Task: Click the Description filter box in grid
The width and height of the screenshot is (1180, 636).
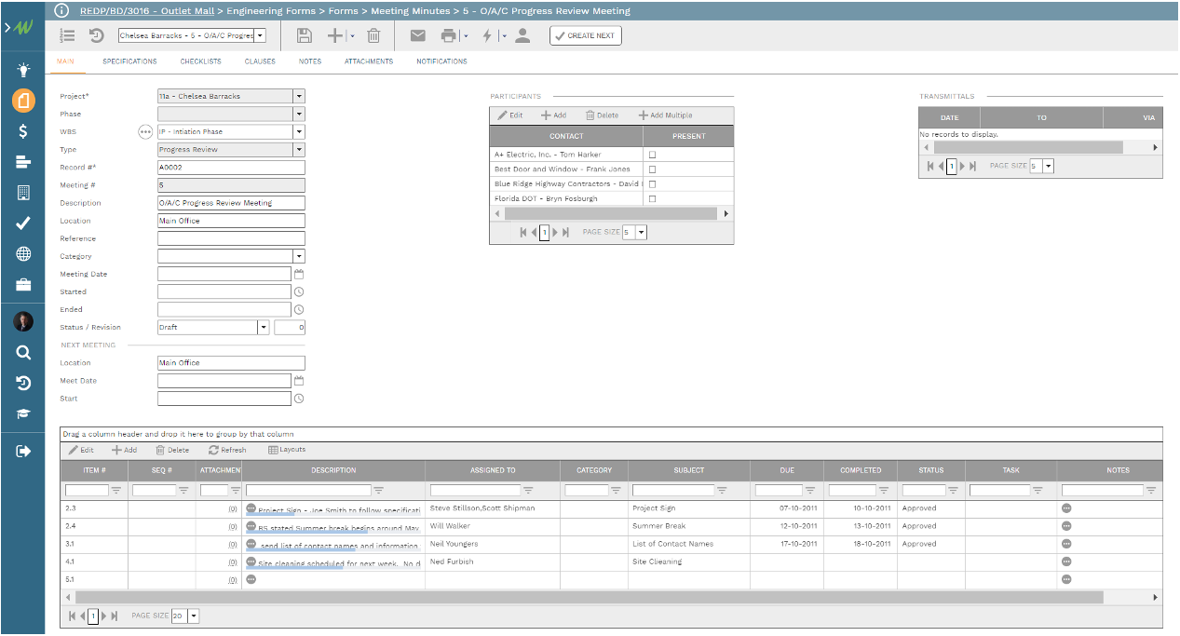Action: pyautogui.click(x=308, y=490)
